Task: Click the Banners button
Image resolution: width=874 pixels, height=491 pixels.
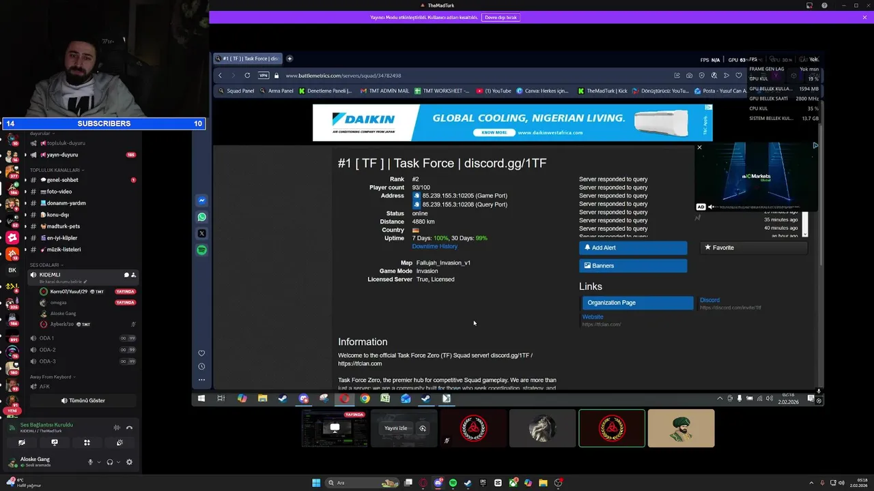Action: pyautogui.click(x=633, y=266)
